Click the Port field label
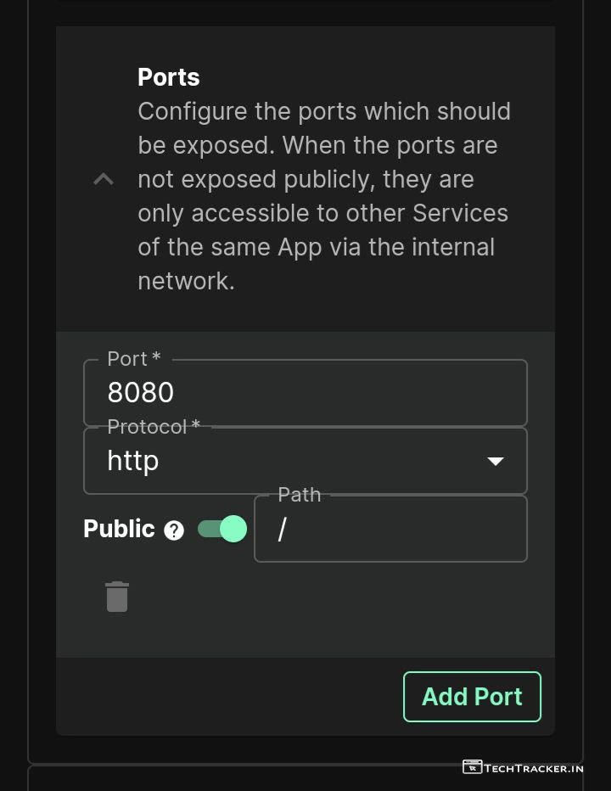611x791 pixels. (133, 359)
